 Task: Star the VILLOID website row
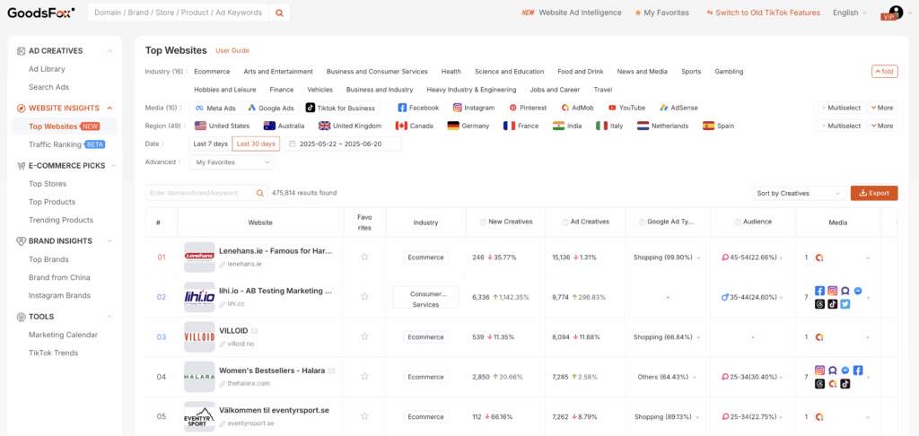pyautogui.click(x=364, y=336)
